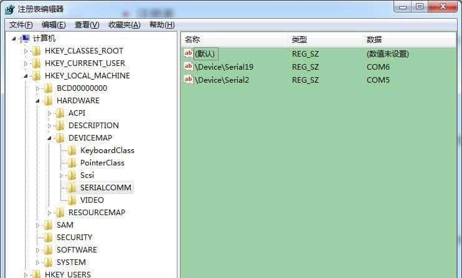Click the DESCRIPTION folder icon

(60, 126)
